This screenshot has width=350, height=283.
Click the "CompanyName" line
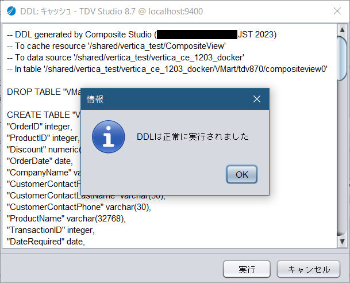[x=44, y=173]
